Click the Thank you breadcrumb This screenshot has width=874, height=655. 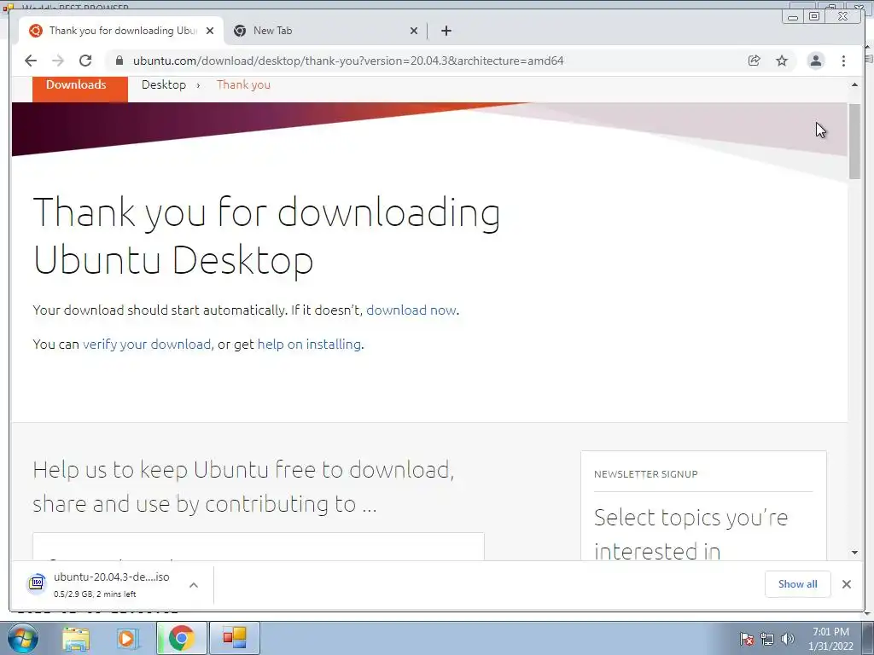pos(243,84)
